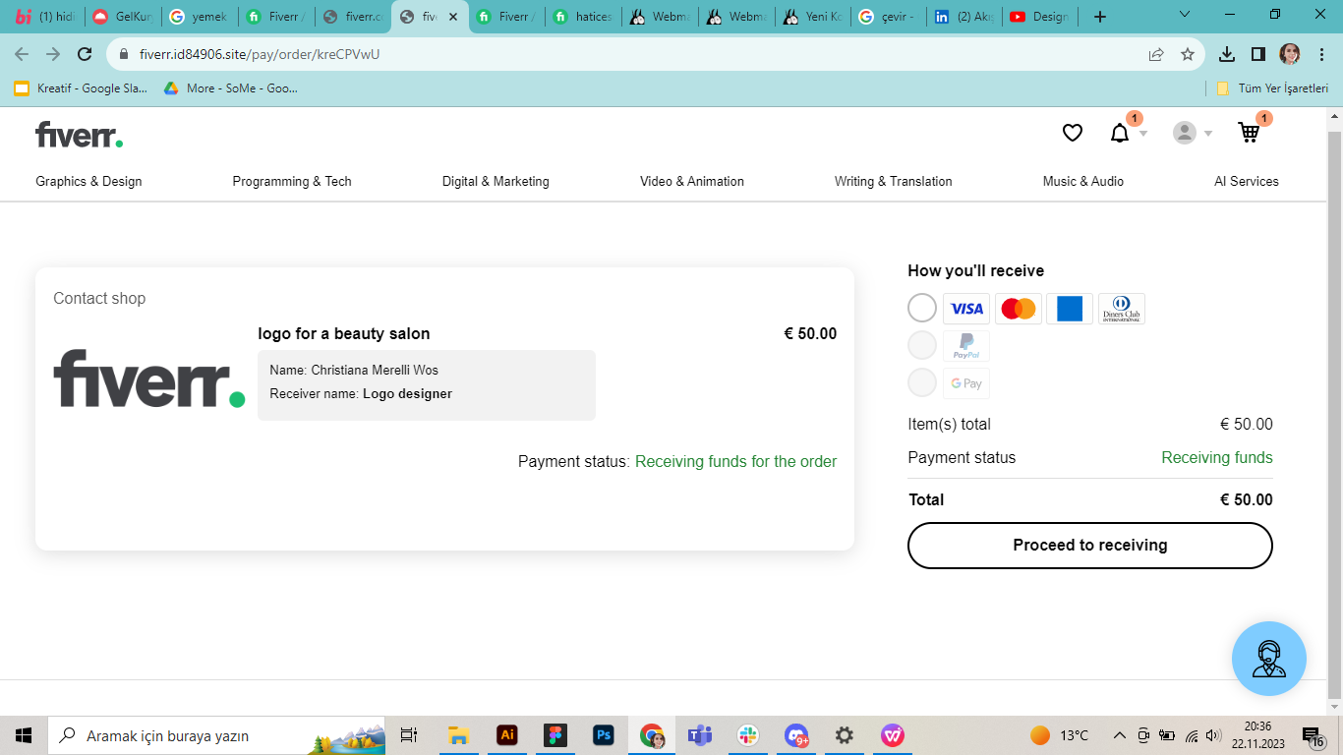
Task: Open File Explorer from taskbar
Action: [458, 735]
